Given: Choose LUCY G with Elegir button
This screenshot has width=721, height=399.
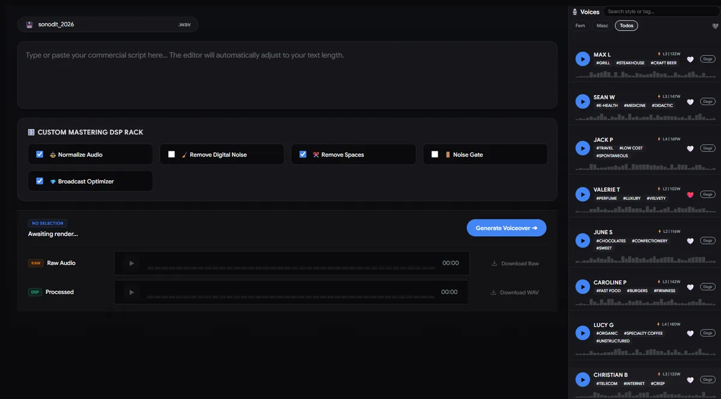Looking at the screenshot, I should (708, 333).
